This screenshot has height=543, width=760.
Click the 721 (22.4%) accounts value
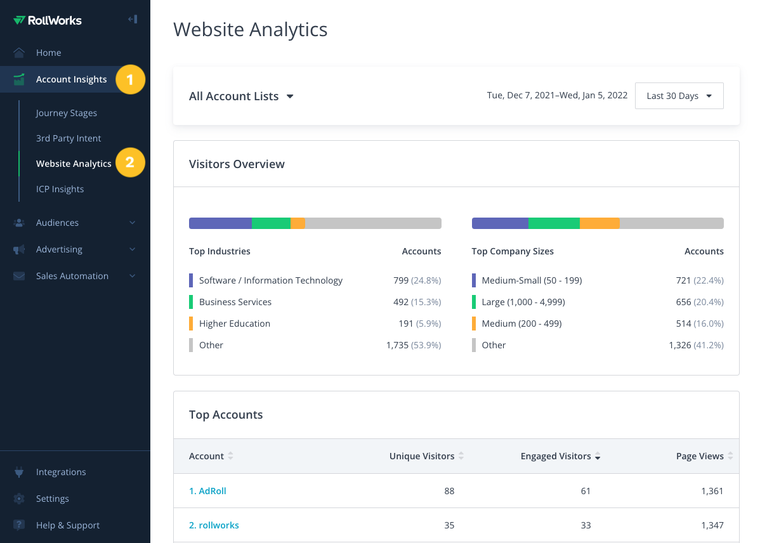pos(700,280)
